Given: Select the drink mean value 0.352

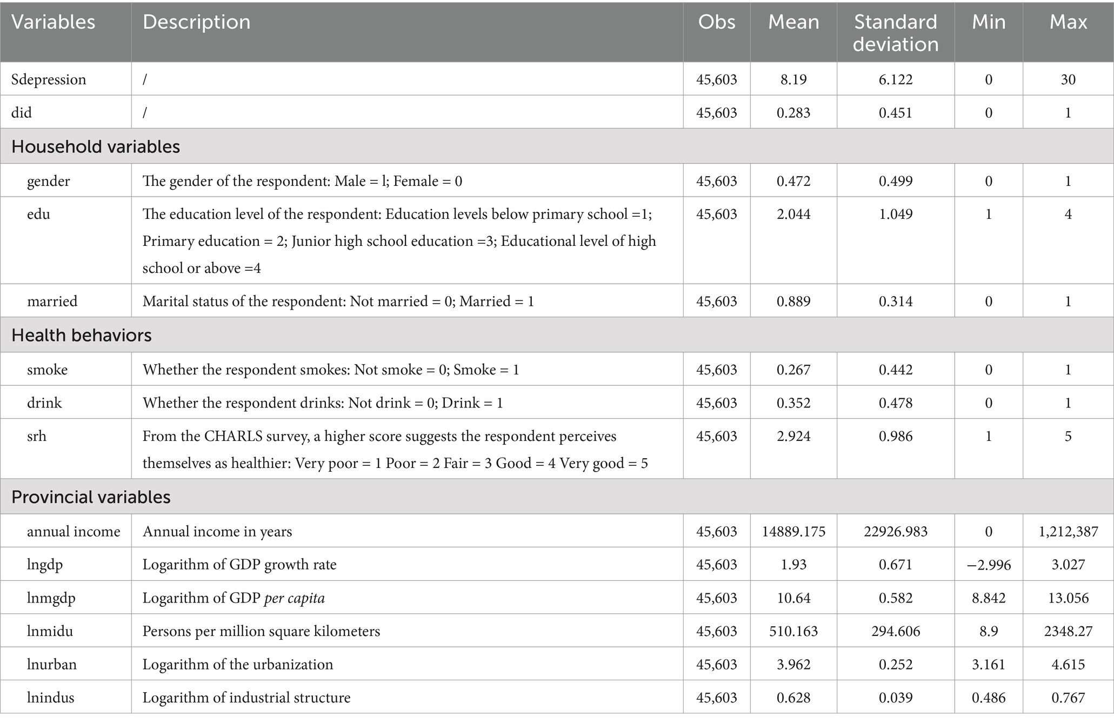Looking at the screenshot, I should point(793,403).
